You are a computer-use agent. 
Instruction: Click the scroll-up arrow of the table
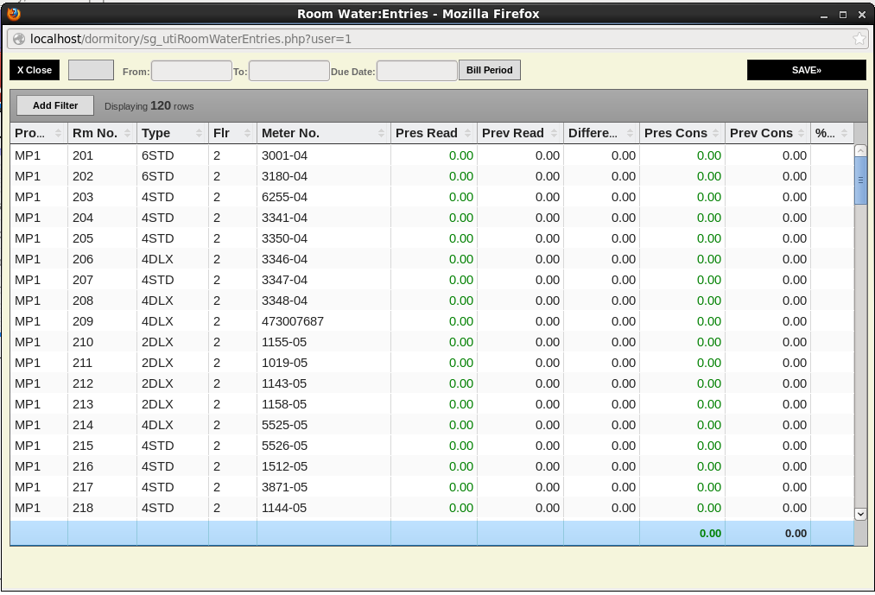click(859, 151)
